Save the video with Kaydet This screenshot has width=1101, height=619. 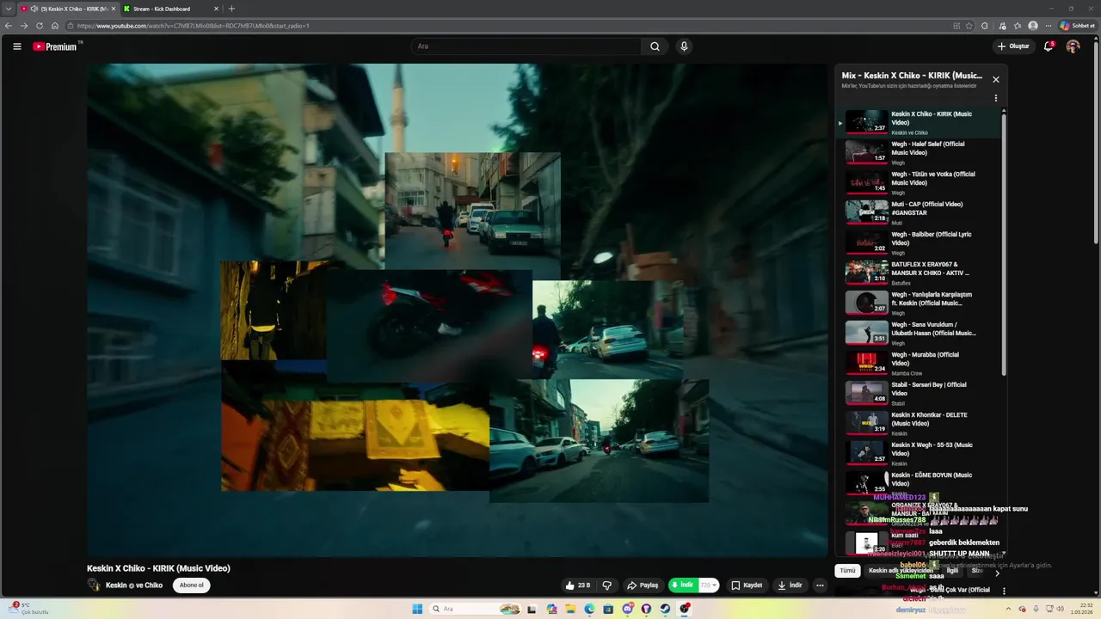tap(747, 585)
